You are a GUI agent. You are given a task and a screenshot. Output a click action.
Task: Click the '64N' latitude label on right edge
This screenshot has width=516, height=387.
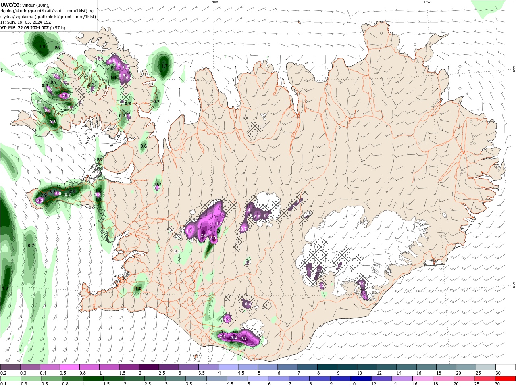pyautogui.click(x=514, y=285)
